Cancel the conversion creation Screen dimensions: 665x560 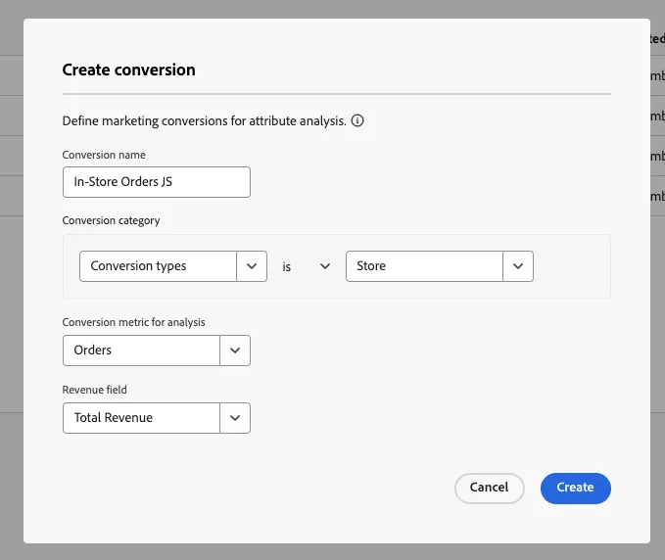pyautogui.click(x=490, y=489)
